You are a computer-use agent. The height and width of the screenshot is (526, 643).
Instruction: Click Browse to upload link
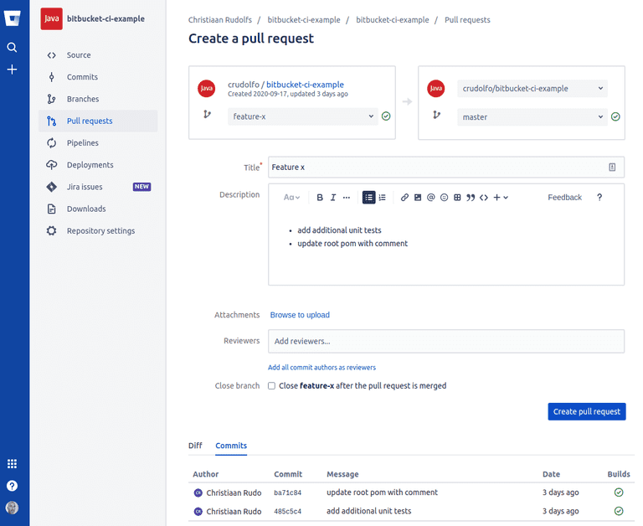pyautogui.click(x=300, y=315)
